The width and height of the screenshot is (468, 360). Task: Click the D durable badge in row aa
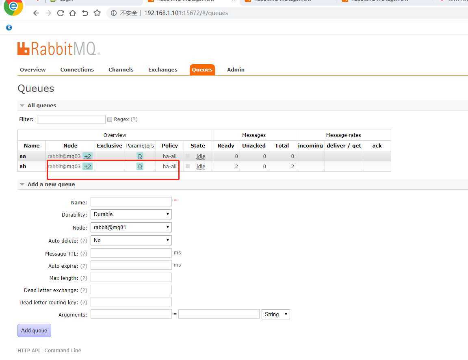(x=140, y=156)
